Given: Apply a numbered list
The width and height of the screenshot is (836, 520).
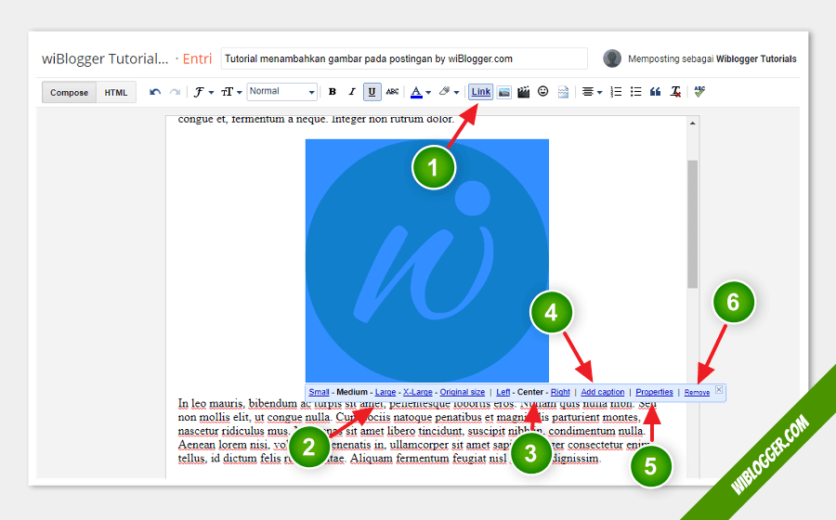Looking at the screenshot, I should 616,92.
